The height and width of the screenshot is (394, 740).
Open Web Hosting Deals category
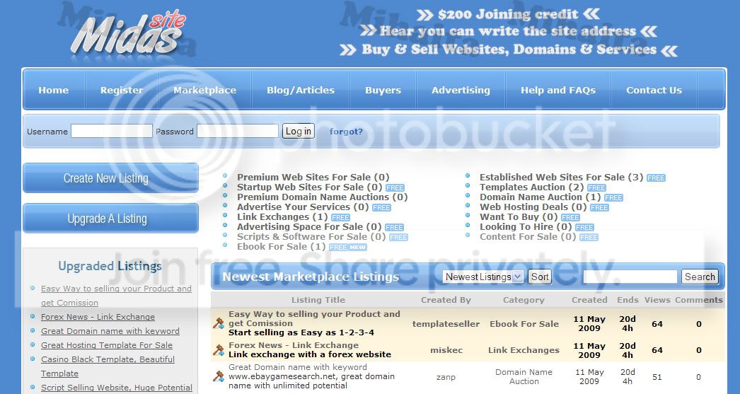[533, 207]
